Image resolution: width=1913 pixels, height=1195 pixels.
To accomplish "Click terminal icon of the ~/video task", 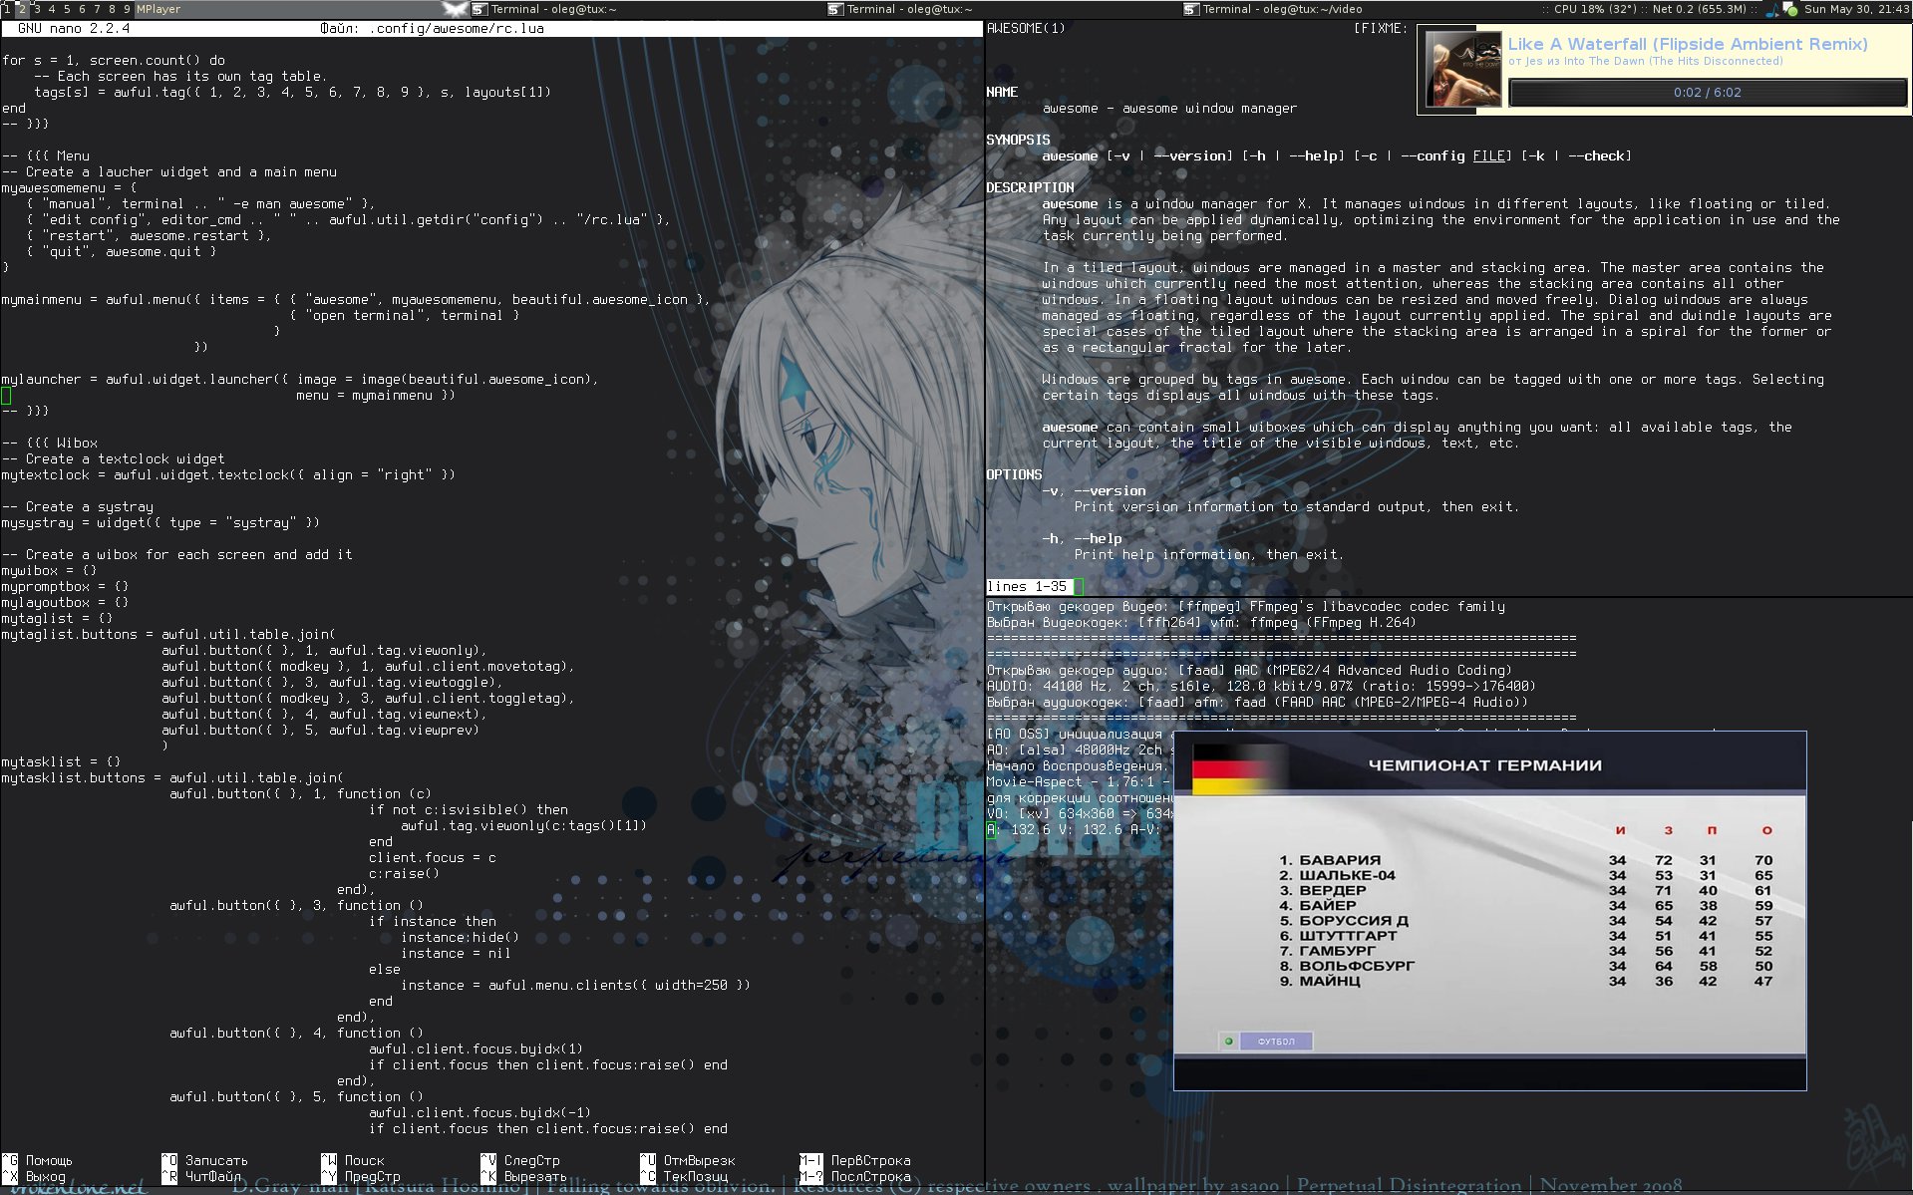I will (x=1191, y=9).
